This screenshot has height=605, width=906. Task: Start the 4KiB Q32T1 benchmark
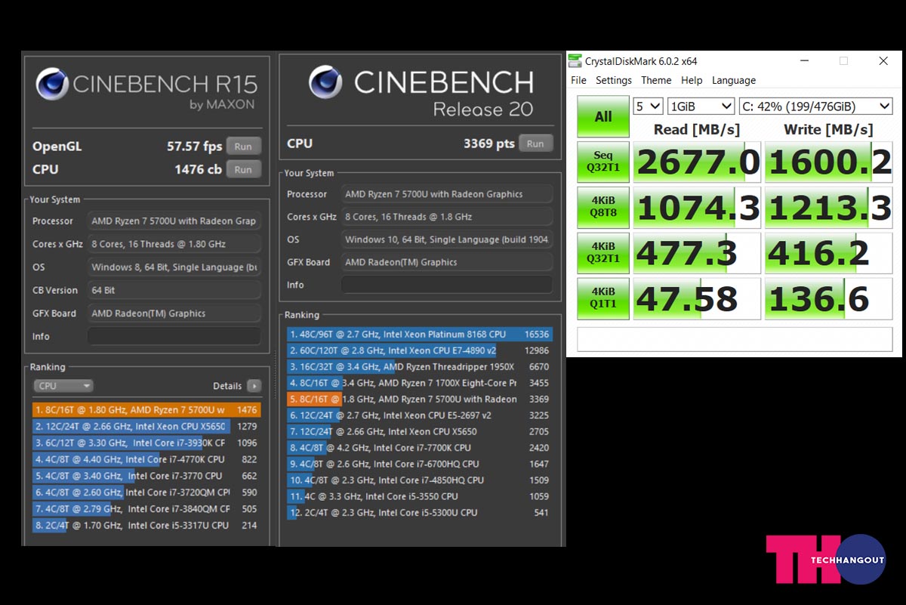[603, 252]
